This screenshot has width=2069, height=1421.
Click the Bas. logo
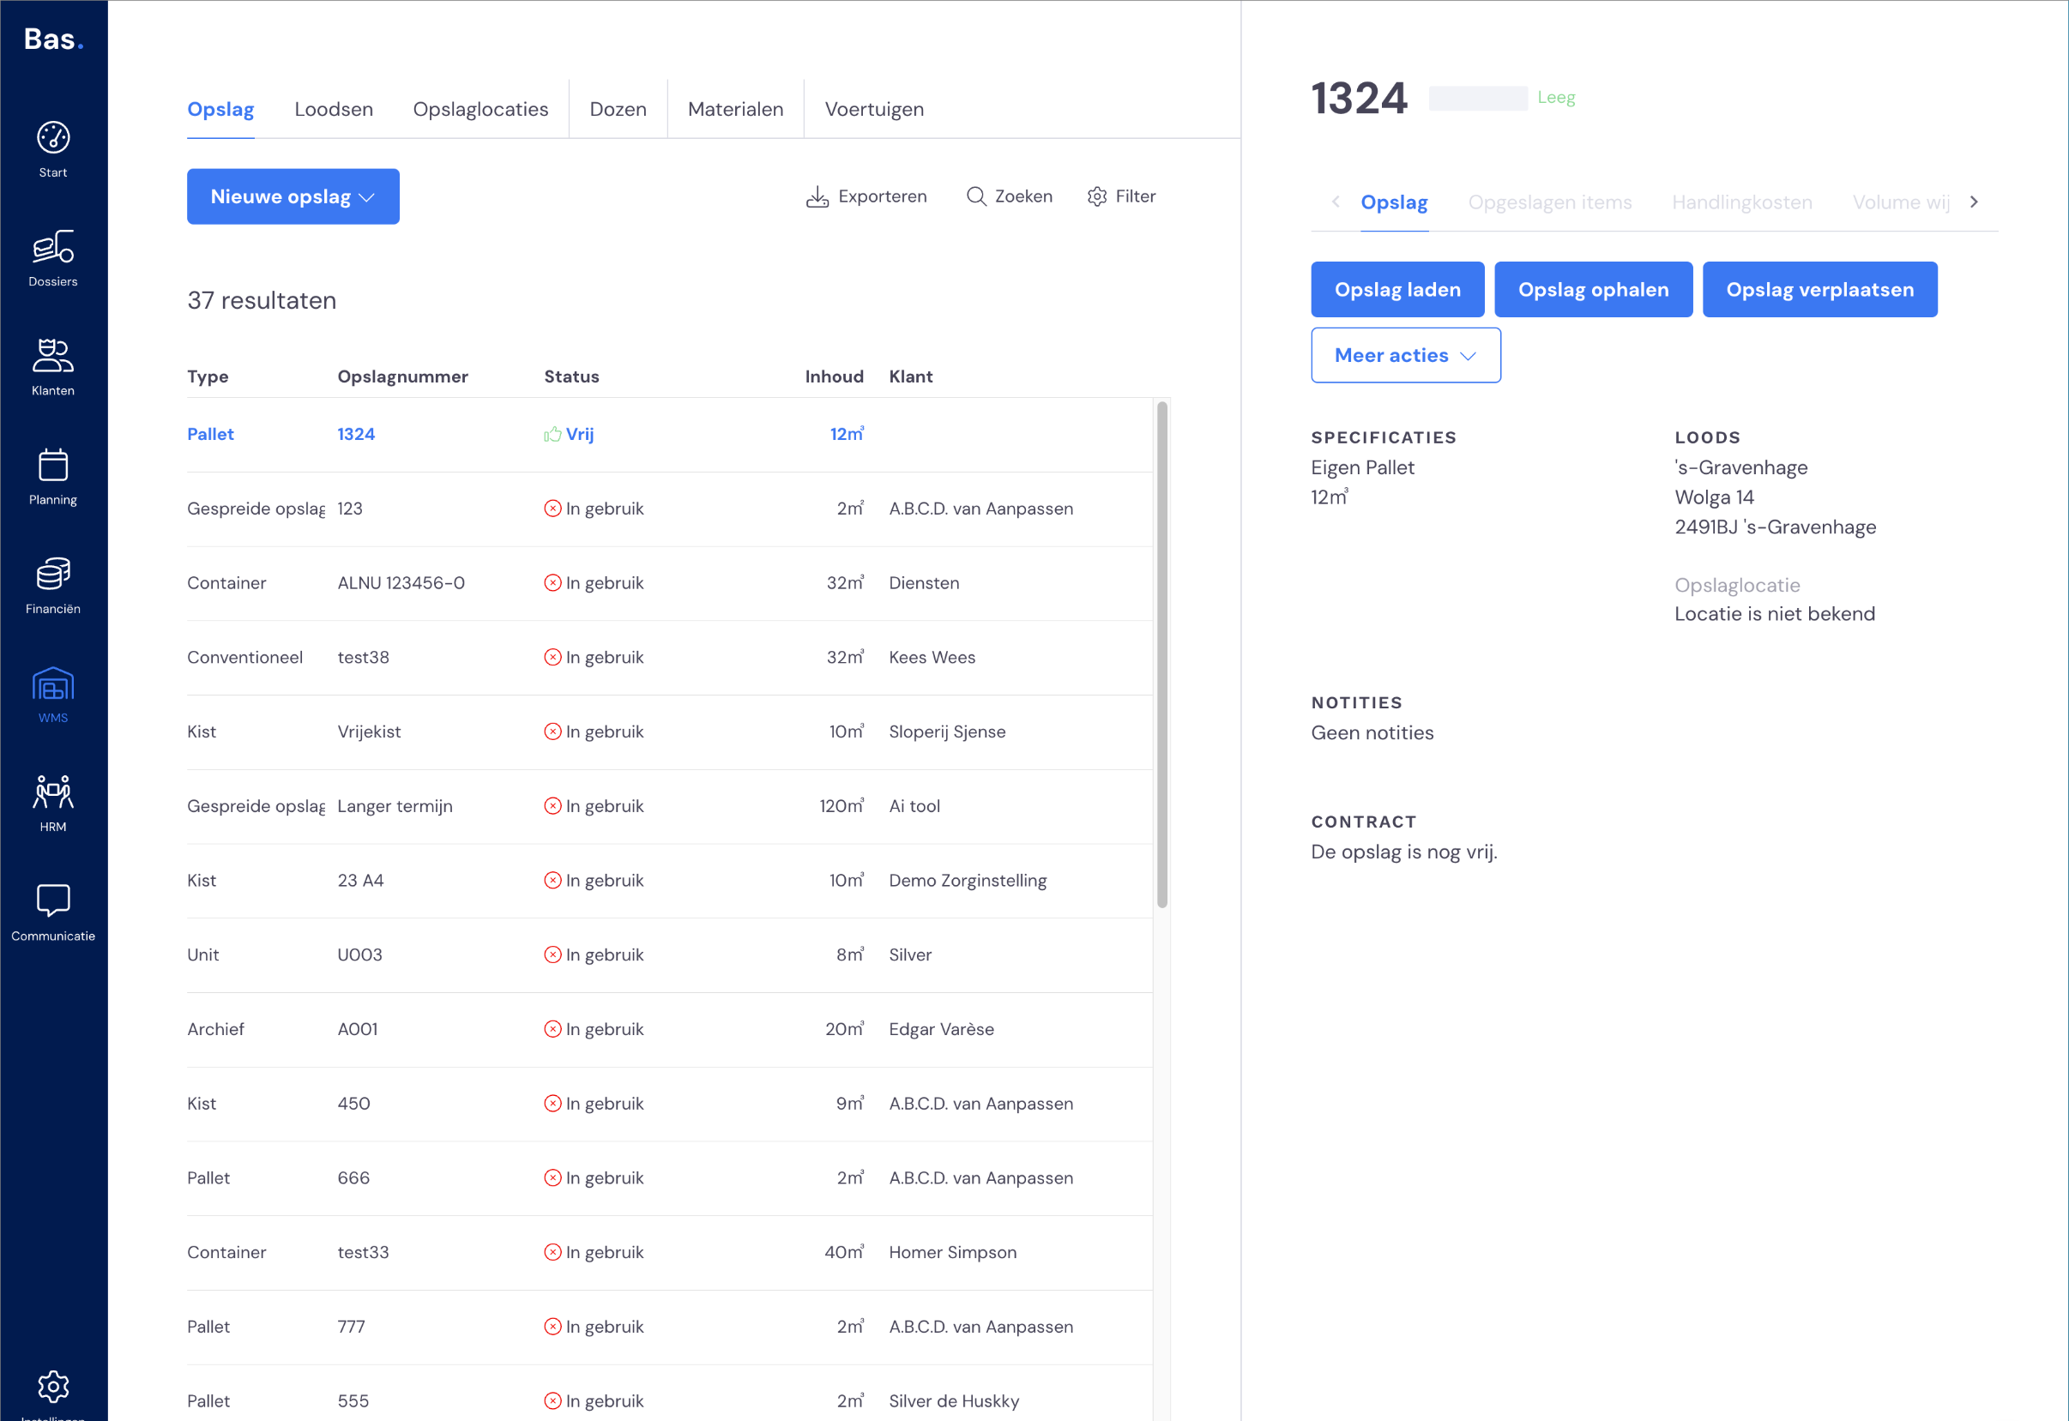click(x=53, y=39)
